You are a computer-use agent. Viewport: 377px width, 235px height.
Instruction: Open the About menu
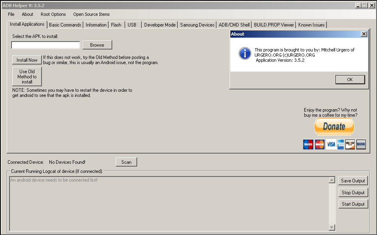[x=27, y=14]
